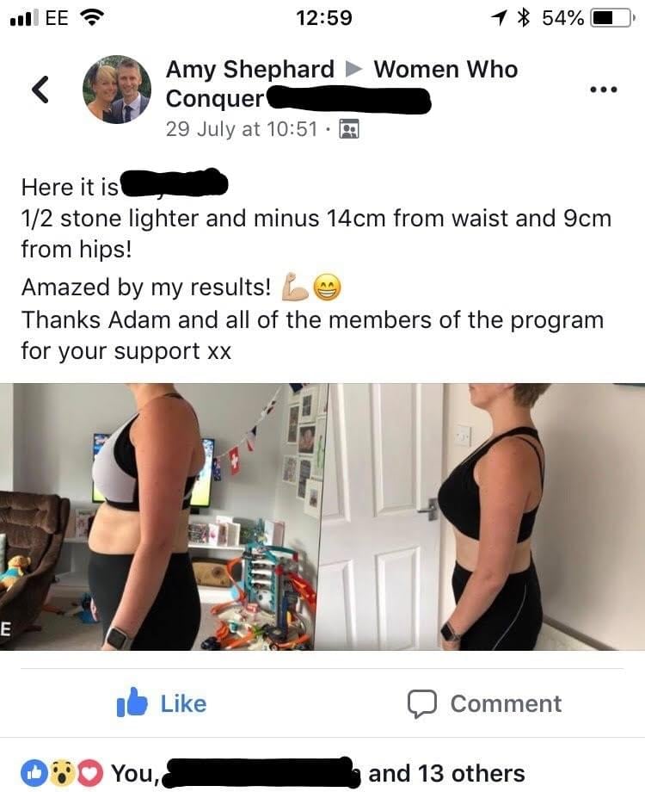Tap the wow reaction emoji icon

[63, 773]
